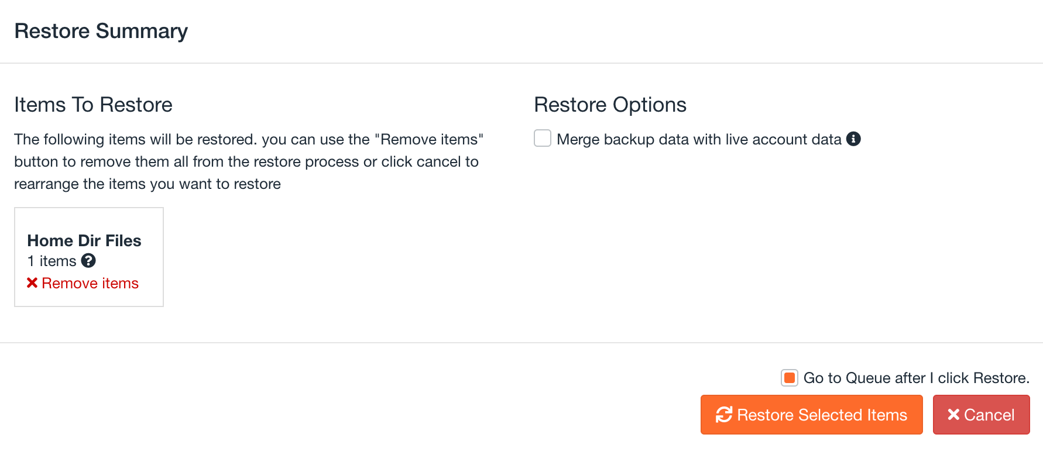
Task: Click the refresh arrows icon on Restore button
Action: (724, 415)
